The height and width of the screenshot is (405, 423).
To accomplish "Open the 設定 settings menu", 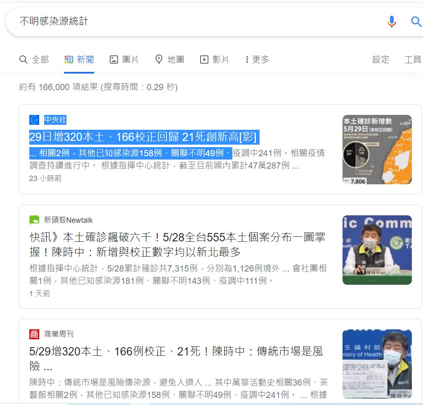I will (x=380, y=60).
